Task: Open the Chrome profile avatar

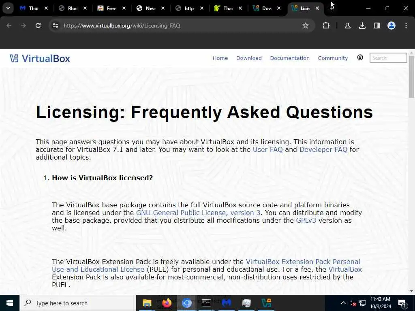Action: tap(391, 26)
